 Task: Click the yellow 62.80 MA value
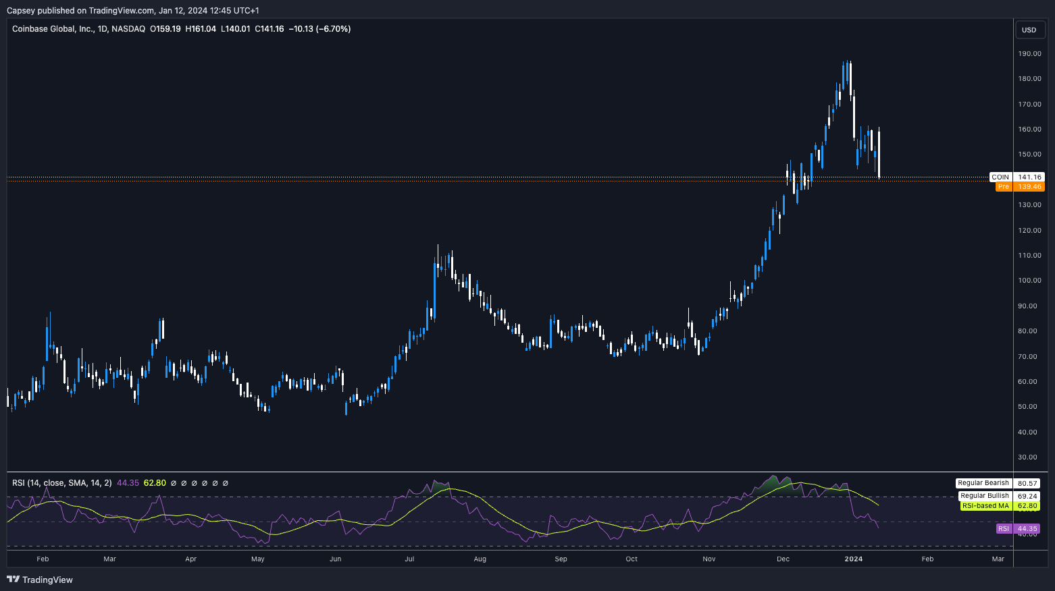point(155,483)
